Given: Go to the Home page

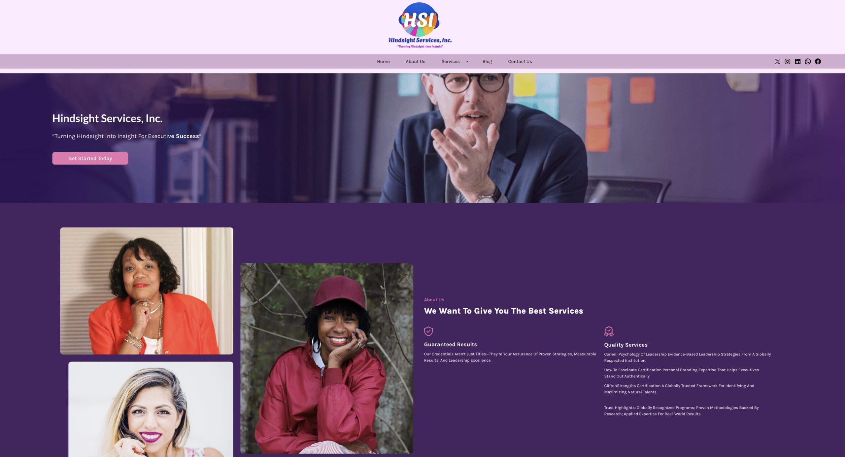Looking at the screenshot, I should point(383,61).
